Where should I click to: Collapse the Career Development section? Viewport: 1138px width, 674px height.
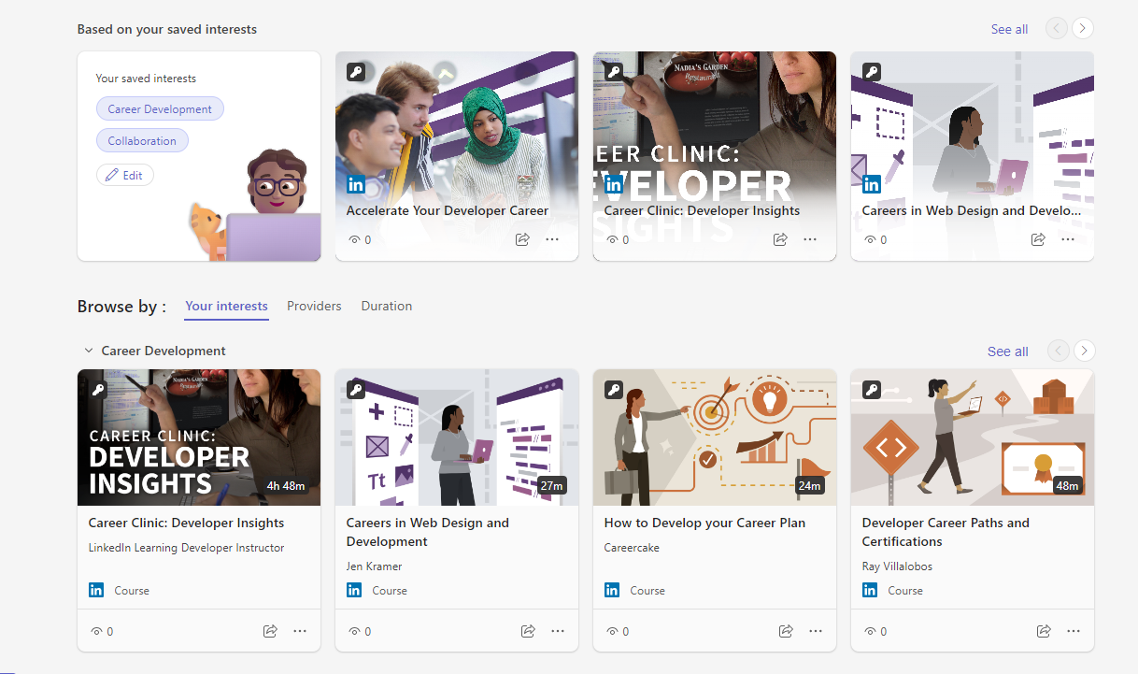(89, 350)
